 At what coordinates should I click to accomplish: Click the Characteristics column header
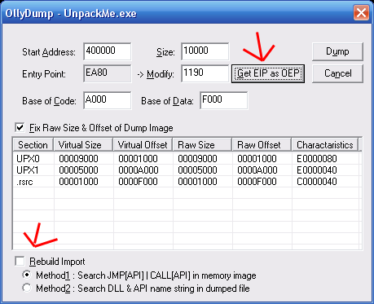click(x=325, y=145)
